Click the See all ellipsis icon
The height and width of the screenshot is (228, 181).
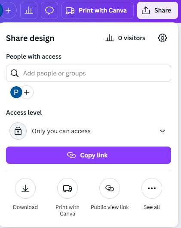pos(152,188)
